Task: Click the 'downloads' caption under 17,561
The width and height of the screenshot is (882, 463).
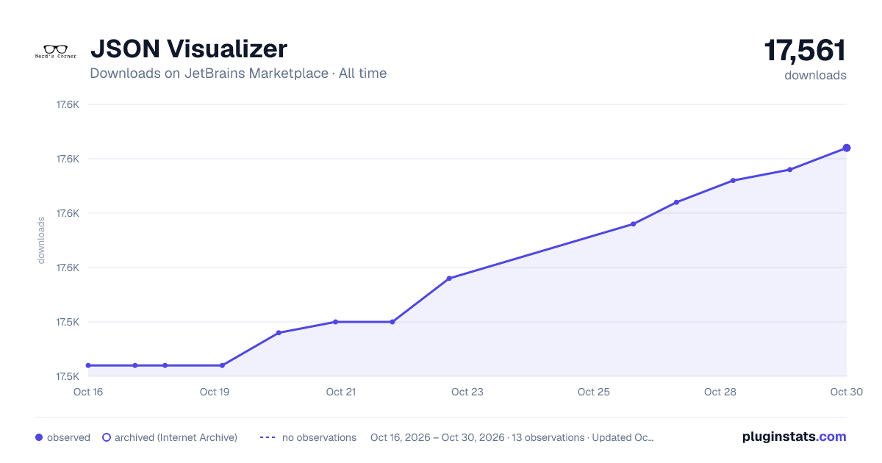Action: 815,75
